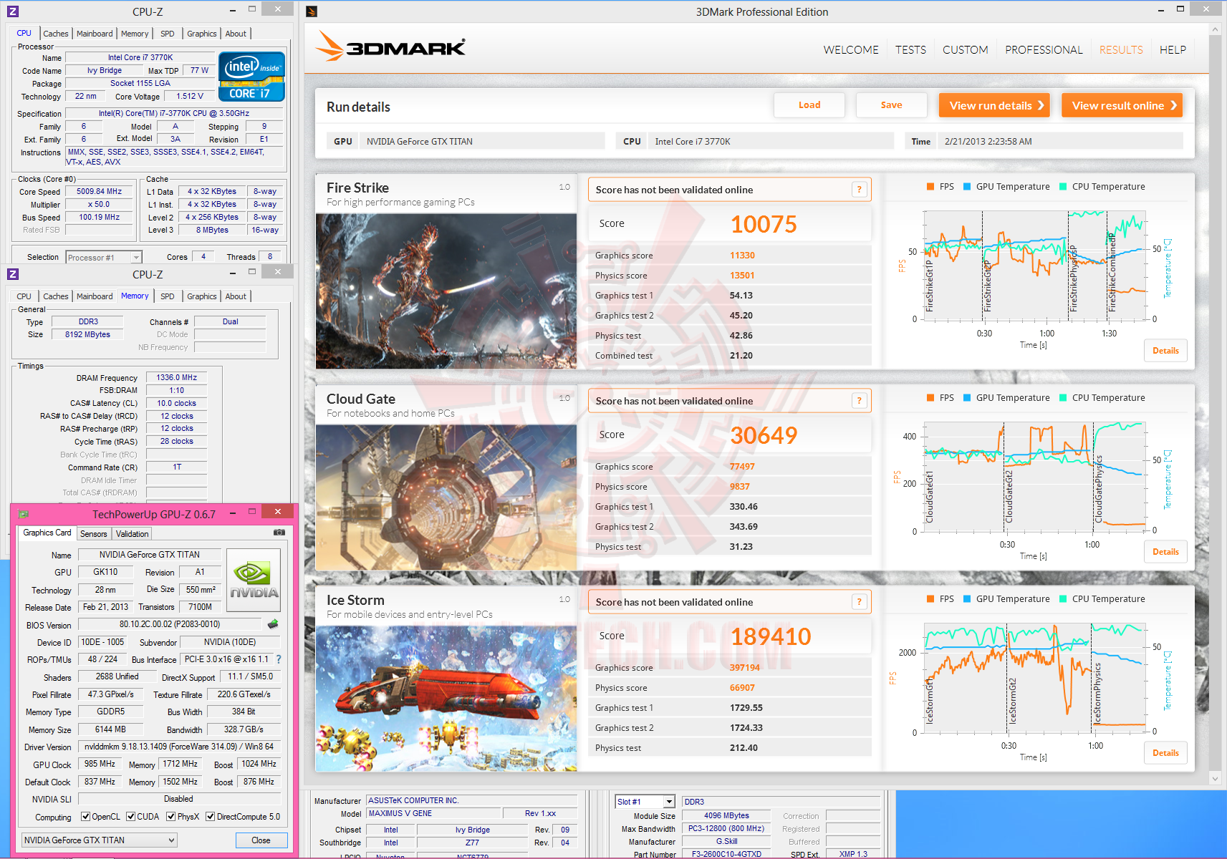Click the 3DMark scrollbar up arrow

[1215, 29]
